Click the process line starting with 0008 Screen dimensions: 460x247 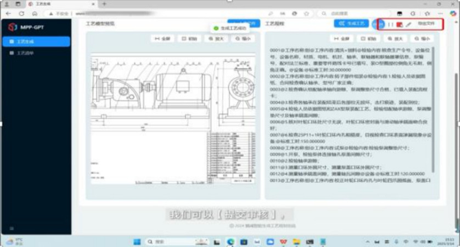[339, 148]
